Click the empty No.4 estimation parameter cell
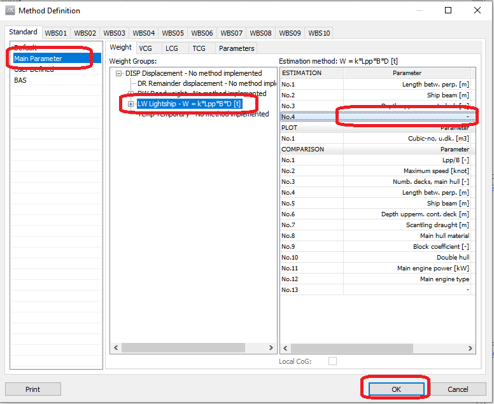This screenshot has height=404, width=494. pos(407,116)
